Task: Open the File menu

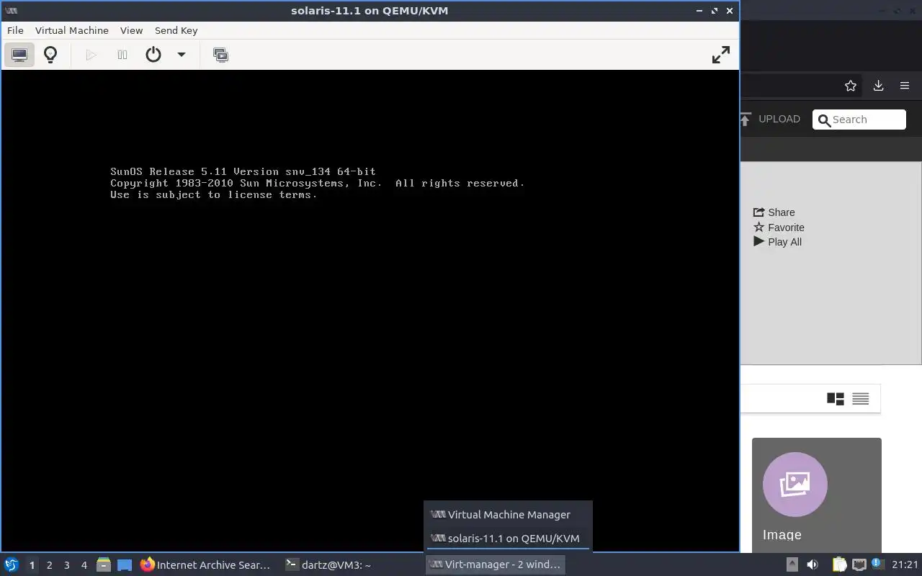Action: (15, 30)
